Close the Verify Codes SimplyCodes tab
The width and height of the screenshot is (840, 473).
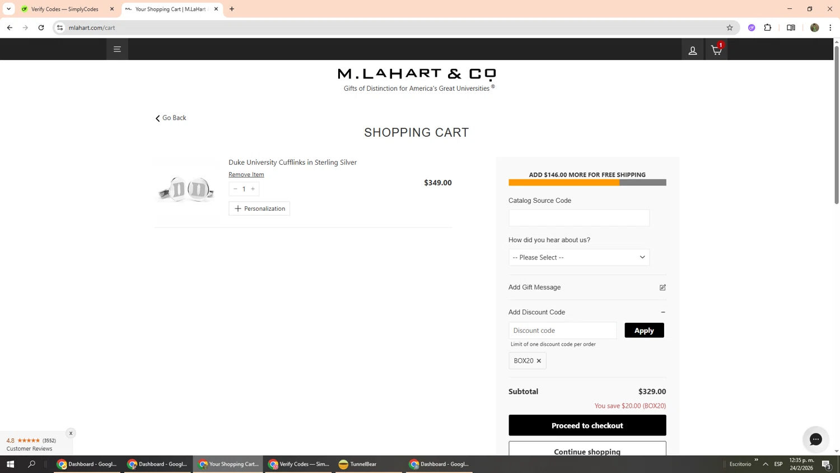point(111,9)
